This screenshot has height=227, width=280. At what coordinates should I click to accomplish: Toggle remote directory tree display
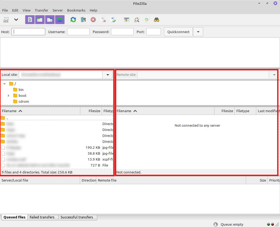pos(50,20)
